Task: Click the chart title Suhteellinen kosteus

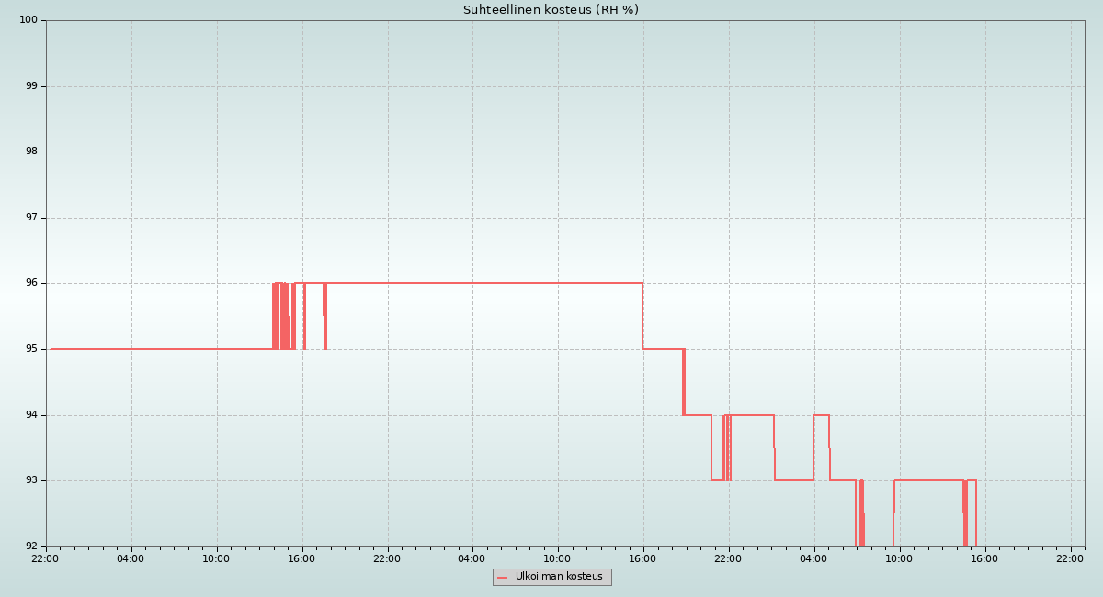Action: (x=551, y=10)
